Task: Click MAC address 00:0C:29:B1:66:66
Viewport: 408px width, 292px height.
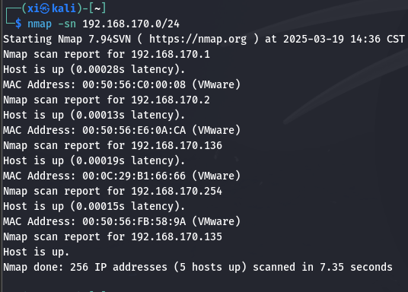Action: coord(134,176)
